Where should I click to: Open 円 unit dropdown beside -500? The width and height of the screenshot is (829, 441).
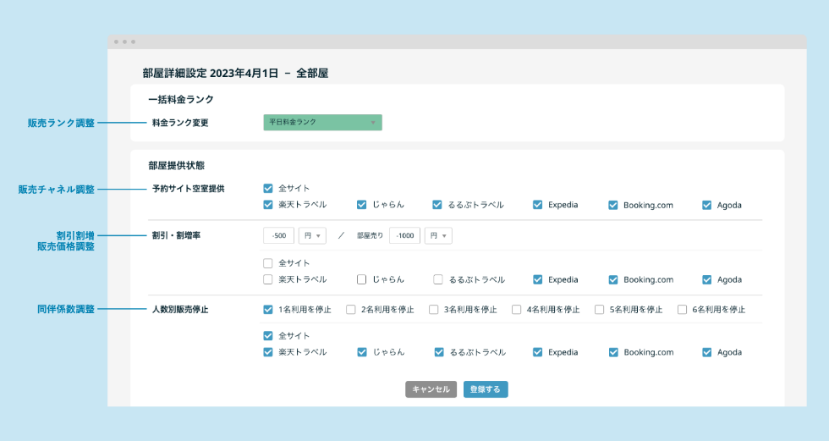click(313, 235)
